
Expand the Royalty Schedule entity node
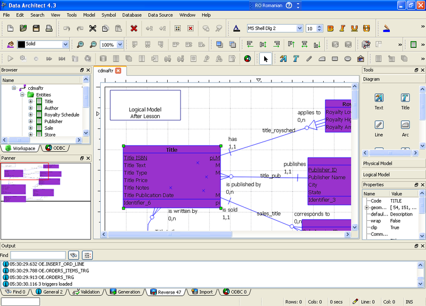[30, 114]
